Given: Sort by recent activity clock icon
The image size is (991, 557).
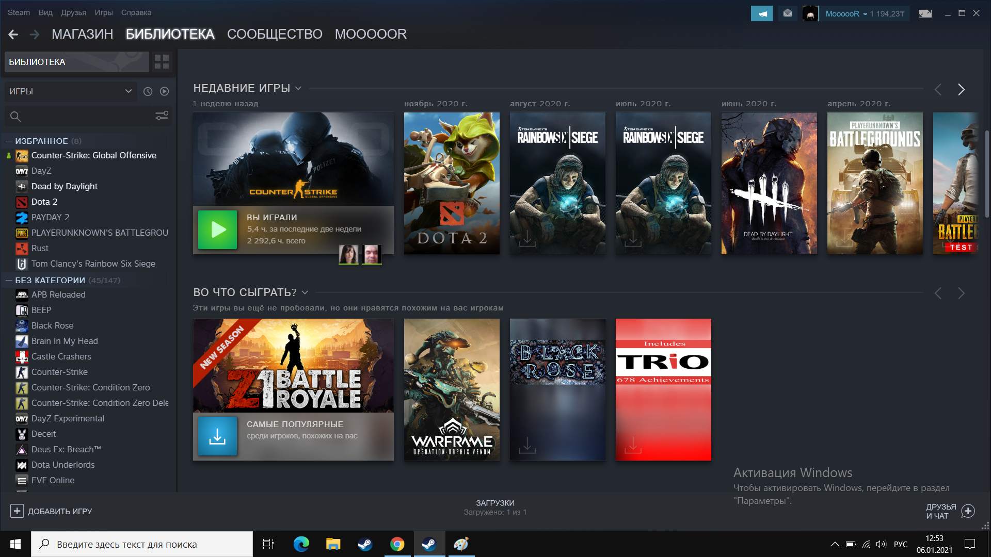Looking at the screenshot, I should pos(148,91).
